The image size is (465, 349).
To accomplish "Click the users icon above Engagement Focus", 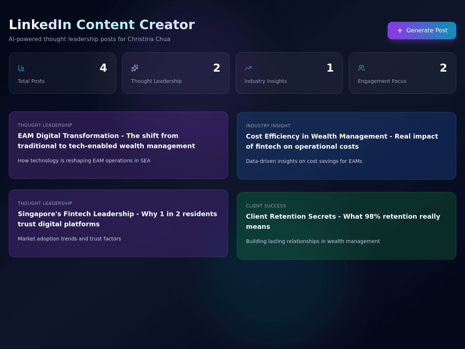I will click(361, 68).
